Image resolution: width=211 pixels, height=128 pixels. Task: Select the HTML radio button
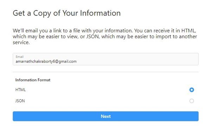pos(192,90)
